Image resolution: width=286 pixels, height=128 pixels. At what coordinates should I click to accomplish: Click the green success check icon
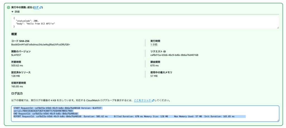(x=8, y=8)
